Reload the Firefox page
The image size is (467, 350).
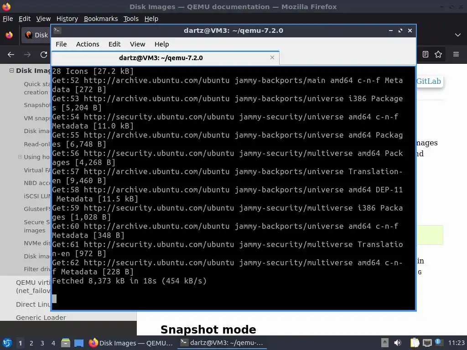point(44,55)
